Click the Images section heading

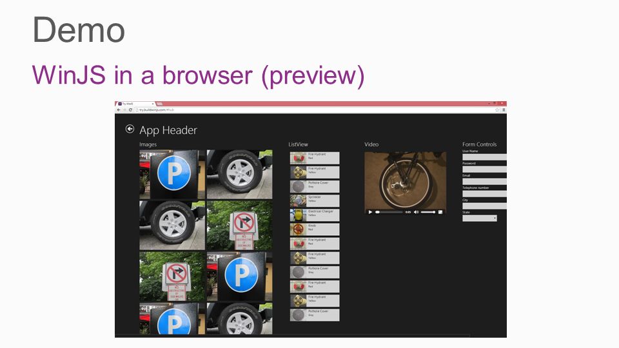148,144
